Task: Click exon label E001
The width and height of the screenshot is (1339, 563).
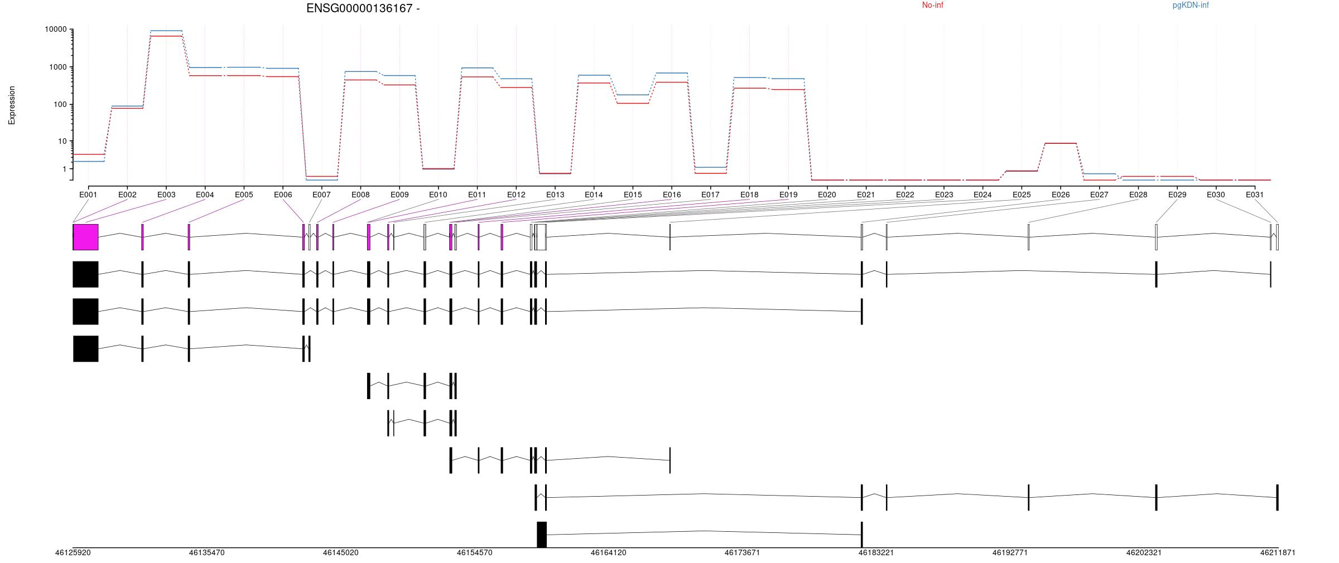Action: click(x=88, y=195)
